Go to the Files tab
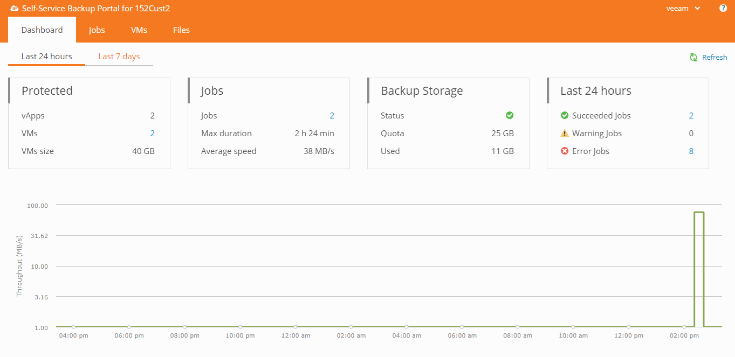 coord(181,30)
